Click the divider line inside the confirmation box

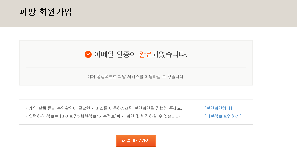[136, 68]
